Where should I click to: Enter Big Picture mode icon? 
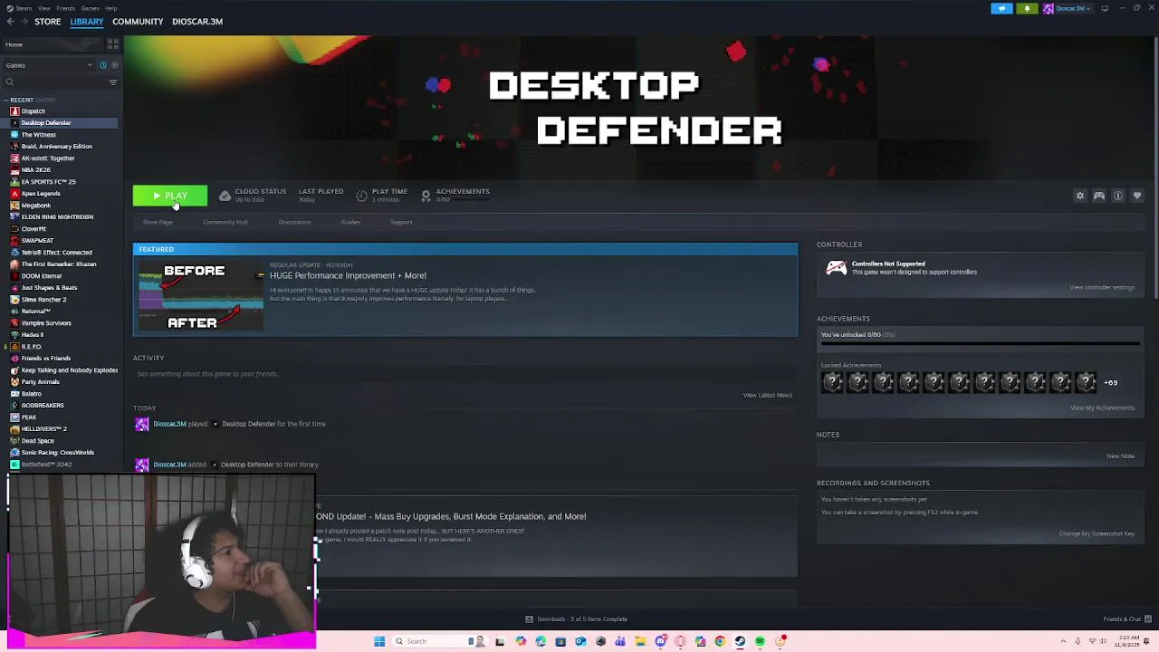(1105, 8)
